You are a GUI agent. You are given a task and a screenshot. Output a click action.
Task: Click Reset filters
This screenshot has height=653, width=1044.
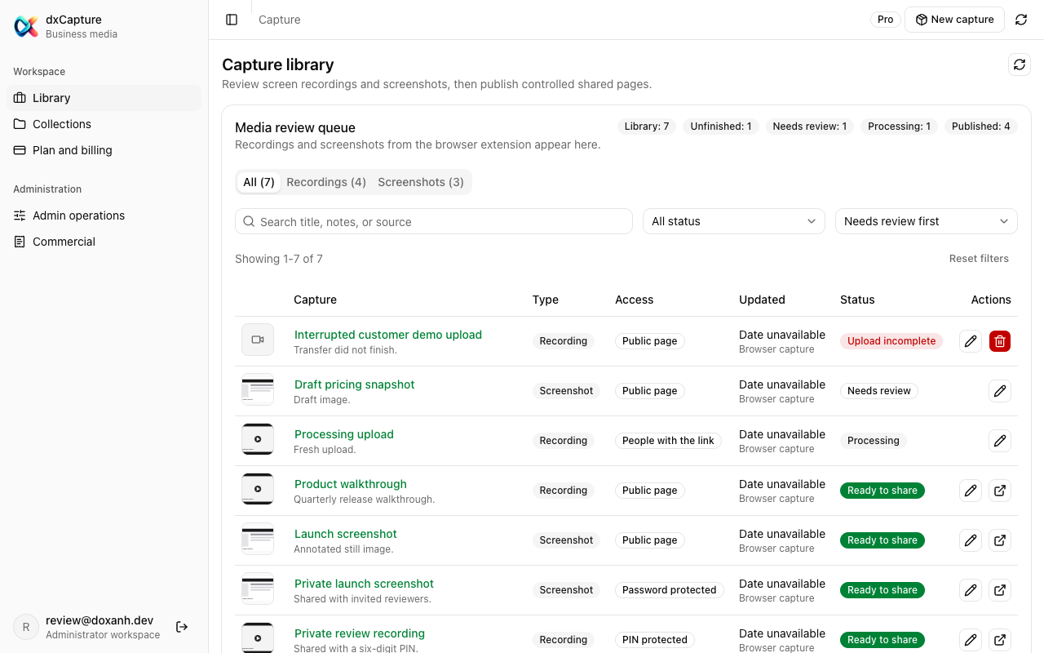coord(979,259)
